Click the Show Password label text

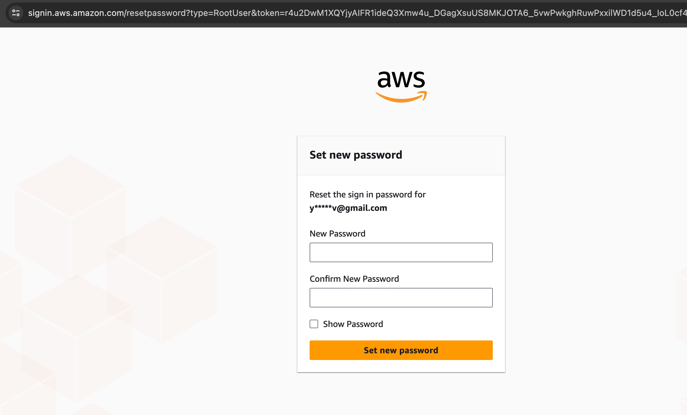point(353,324)
